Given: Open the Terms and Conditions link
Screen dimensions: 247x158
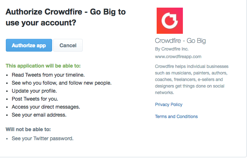Looking at the screenshot, I should tap(176, 116).
